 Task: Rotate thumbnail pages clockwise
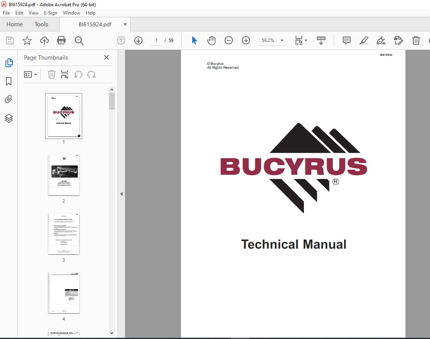(x=92, y=75)
